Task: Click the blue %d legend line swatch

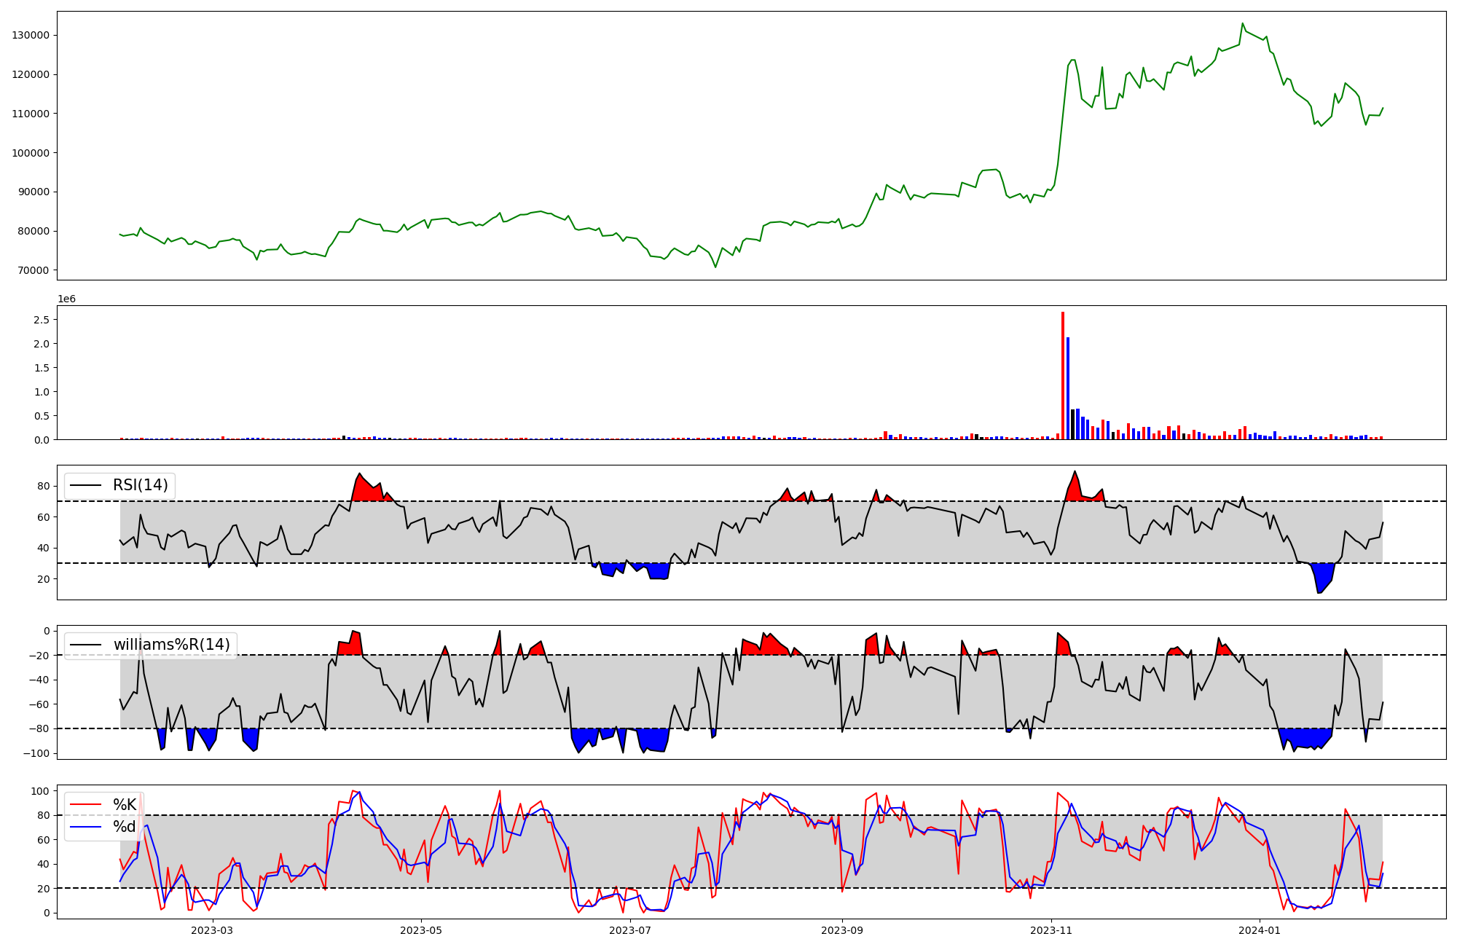Action: click(86, 827)
